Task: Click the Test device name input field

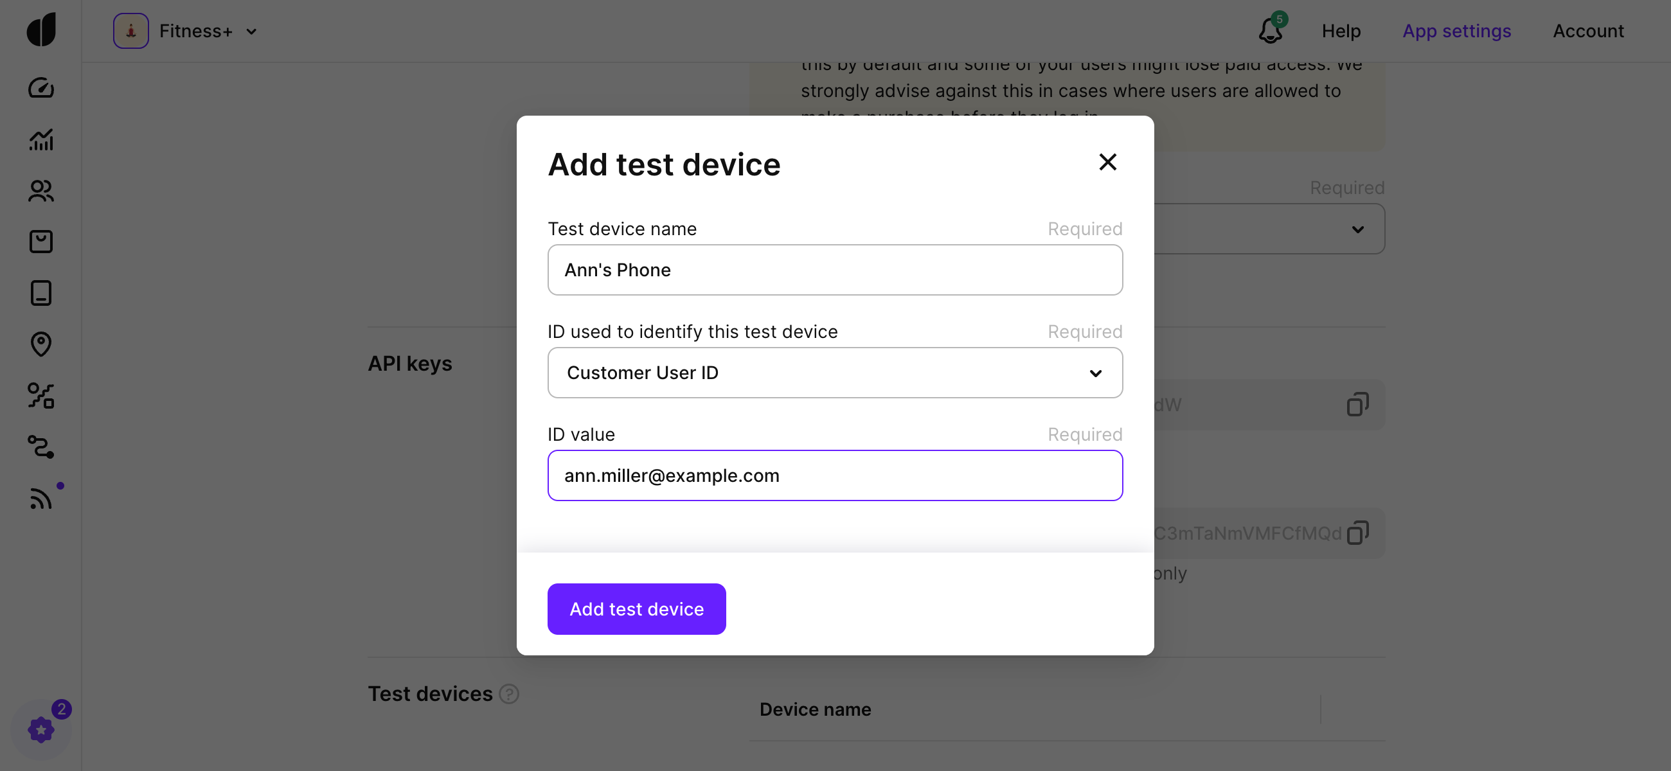Action: pos(835,269)
